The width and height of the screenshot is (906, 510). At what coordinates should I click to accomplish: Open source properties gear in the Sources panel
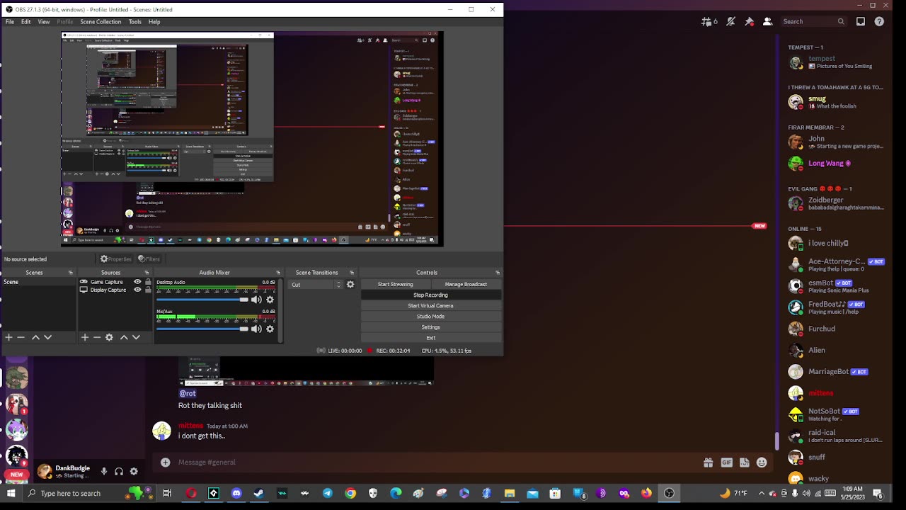click(x=109, y=337)
